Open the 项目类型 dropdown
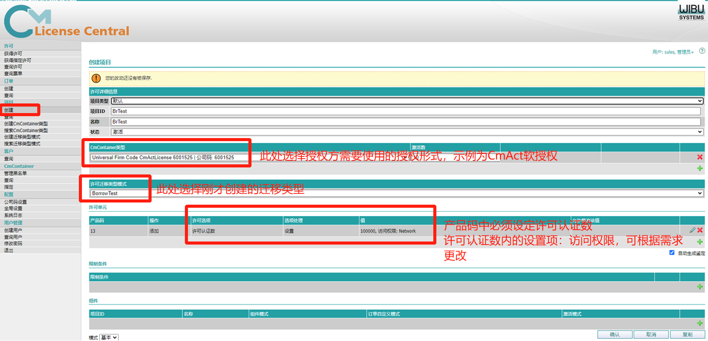Viewport: 708px width, 341px height. (x=407, y=101)
